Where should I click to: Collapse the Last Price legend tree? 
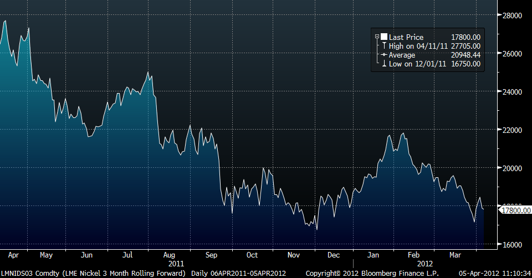[x=377, y=37]
